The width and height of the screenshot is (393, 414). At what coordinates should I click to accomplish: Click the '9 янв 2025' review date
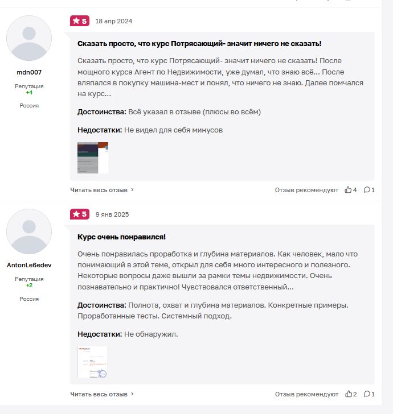112,214
